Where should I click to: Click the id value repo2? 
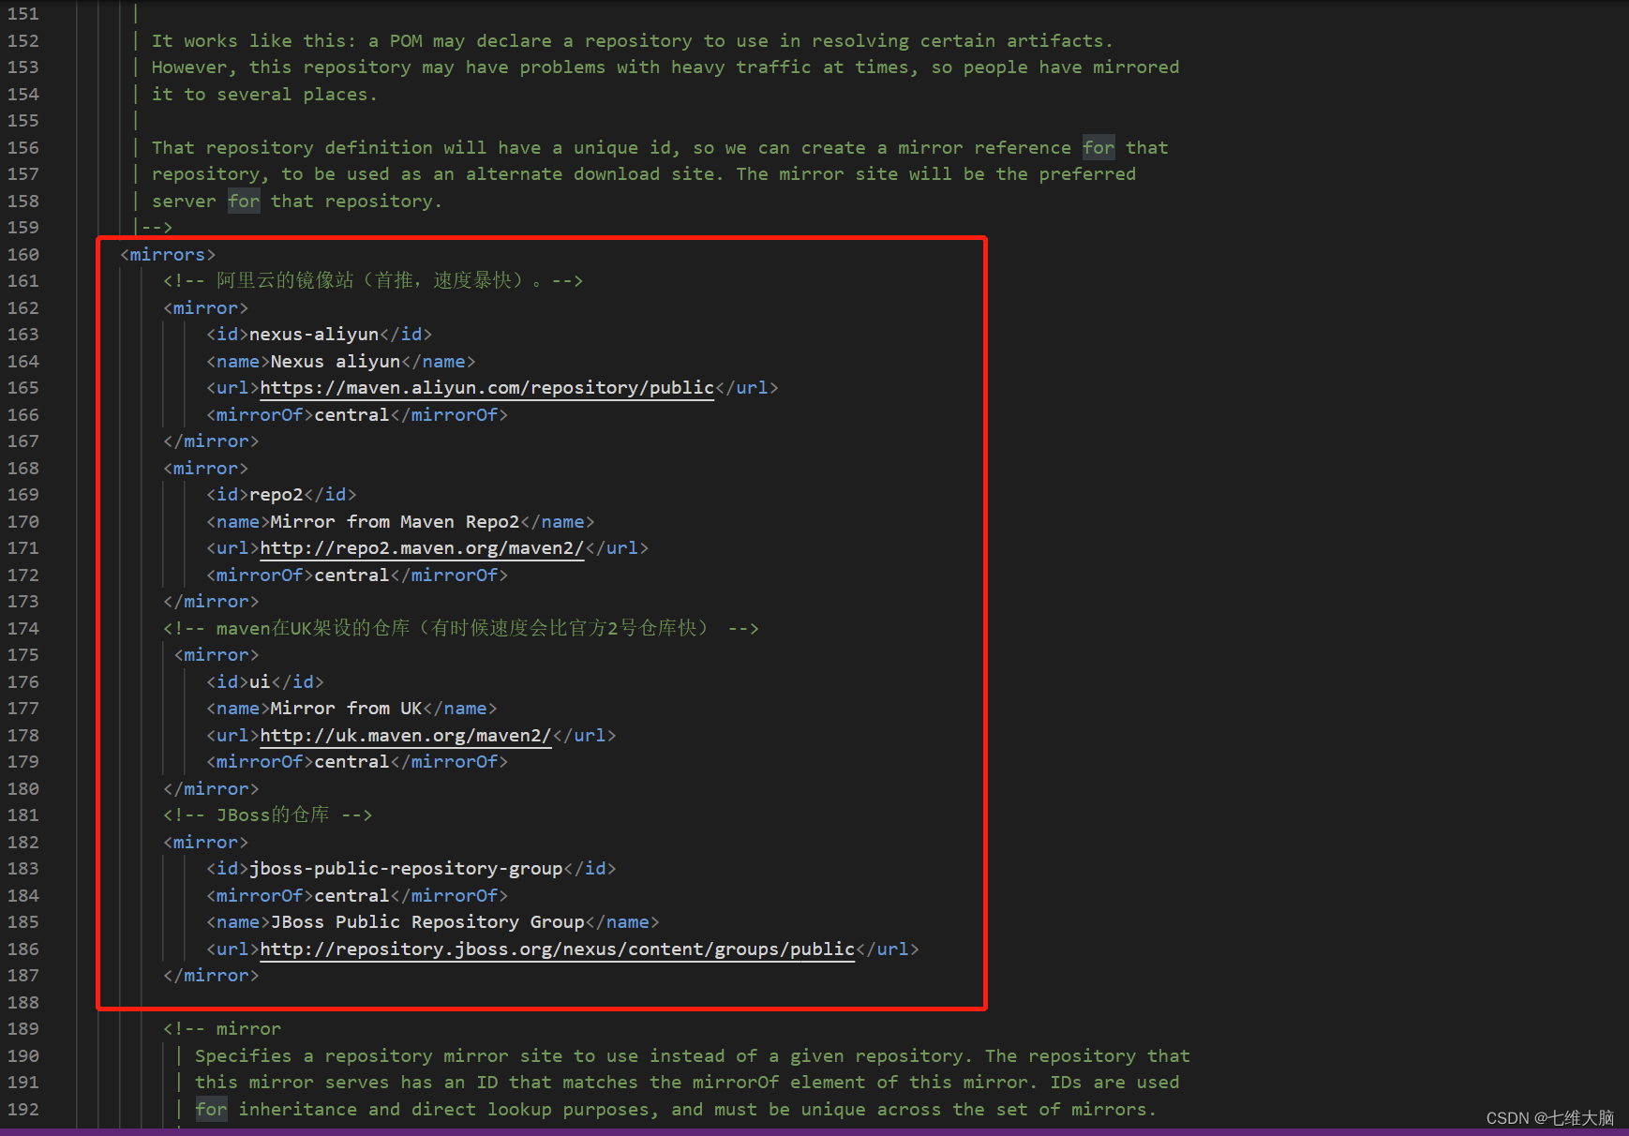click(276, 495)
